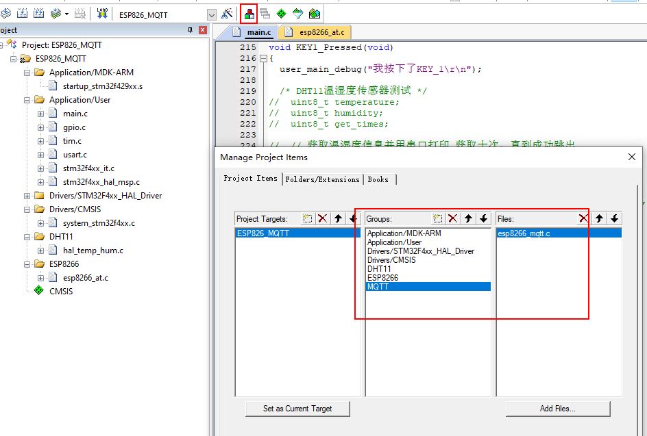The height and width of the screenshot is (436, 647).
Task: Close the Project panel using its red X
Action: pos(203,30)
